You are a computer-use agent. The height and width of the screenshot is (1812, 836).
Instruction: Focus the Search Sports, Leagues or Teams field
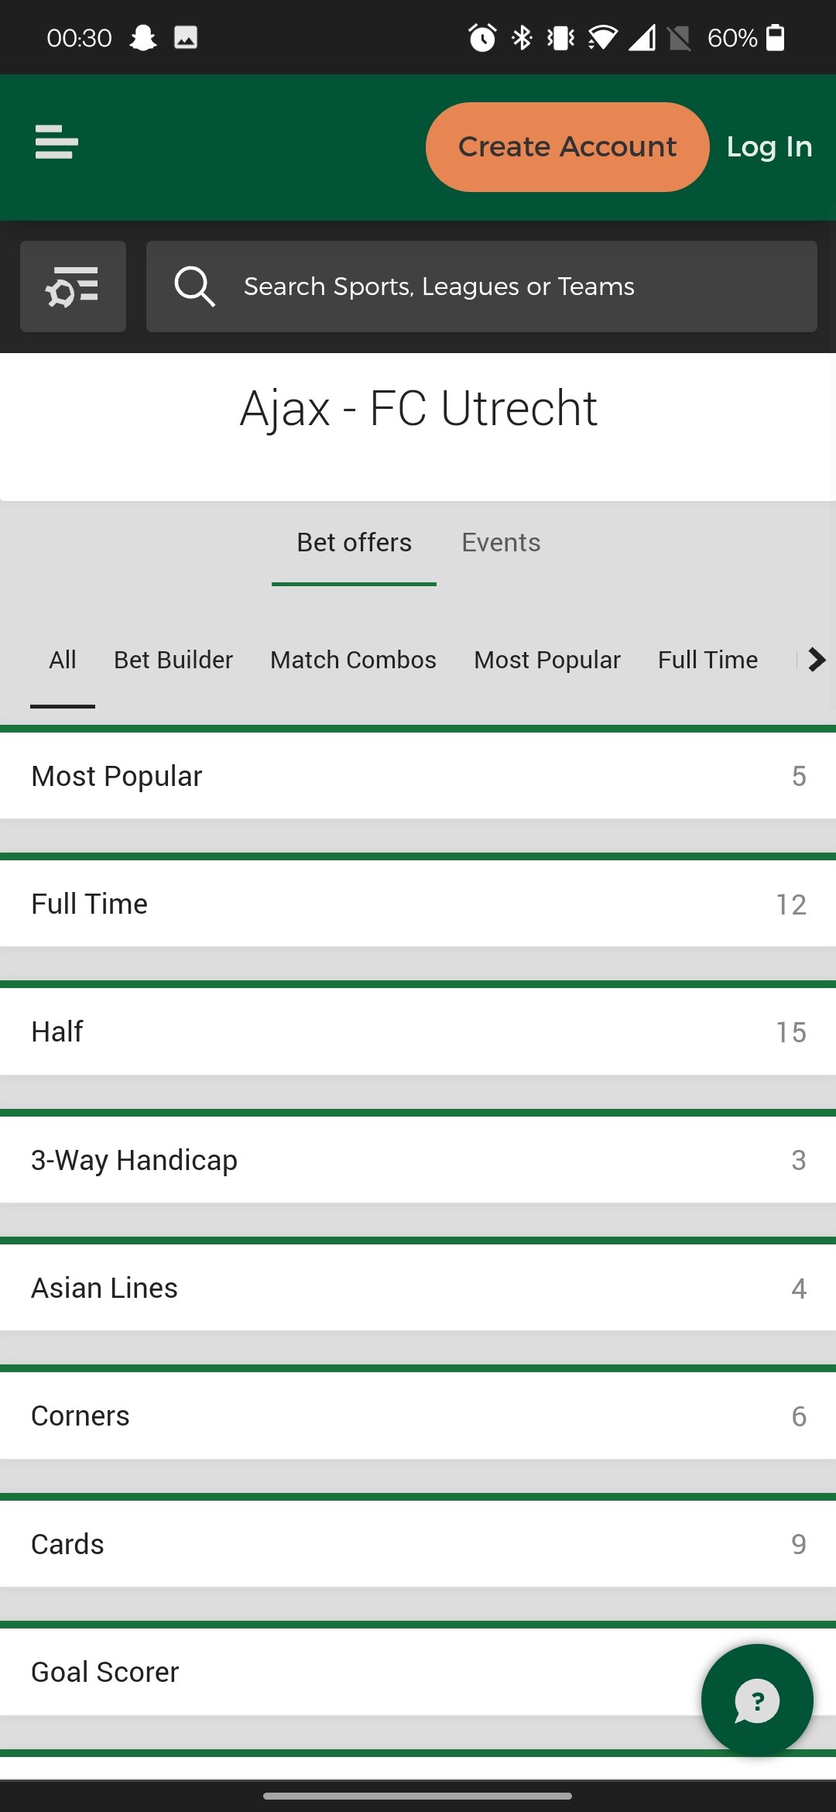coord(481,287)
